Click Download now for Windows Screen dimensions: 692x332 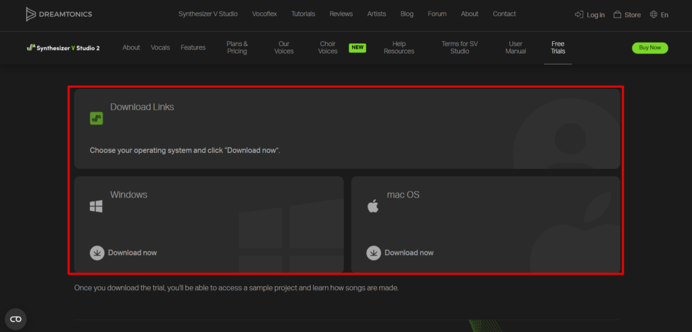(132, 253)
